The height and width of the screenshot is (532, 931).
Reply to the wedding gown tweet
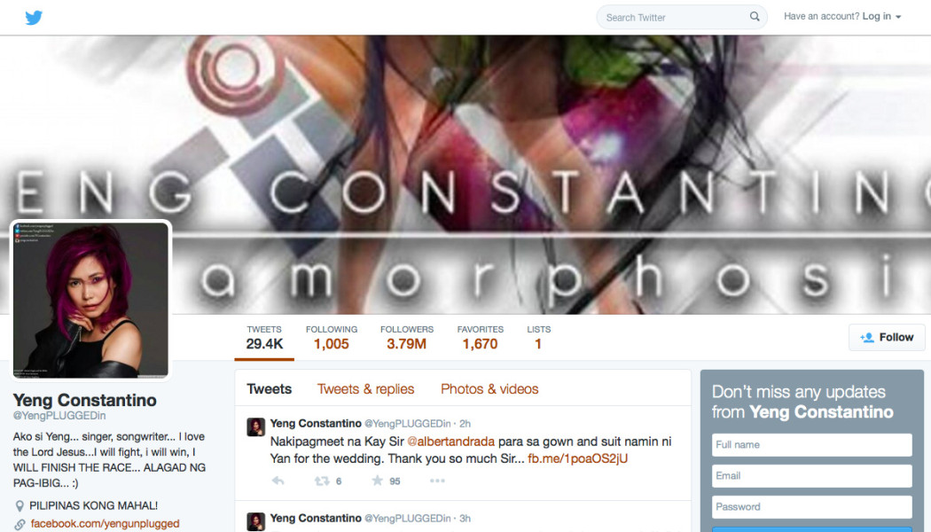pyautogui.click(x=278, y=481)
